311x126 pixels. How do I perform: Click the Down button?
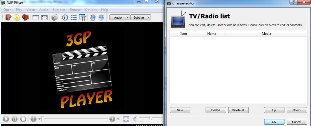(297, 110)
